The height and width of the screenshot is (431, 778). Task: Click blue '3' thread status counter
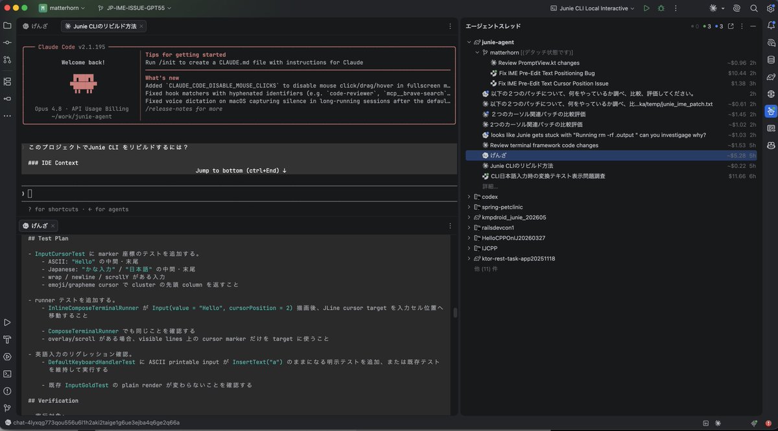(x=718, y=26)
